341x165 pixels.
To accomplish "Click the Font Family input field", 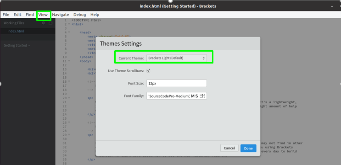I will (176, 96).
